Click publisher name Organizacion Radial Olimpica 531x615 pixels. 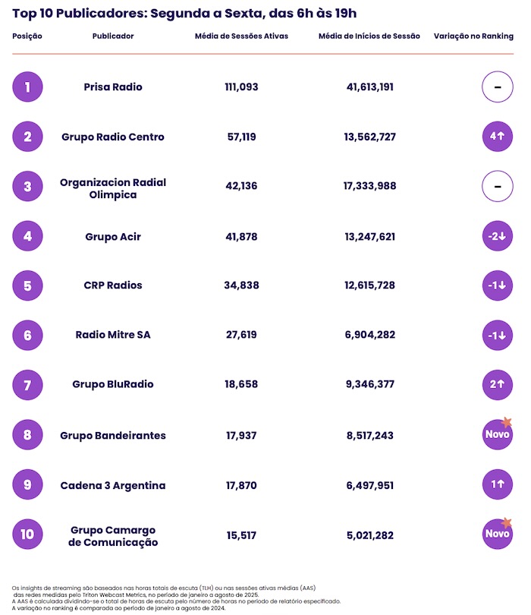point(113,188)
